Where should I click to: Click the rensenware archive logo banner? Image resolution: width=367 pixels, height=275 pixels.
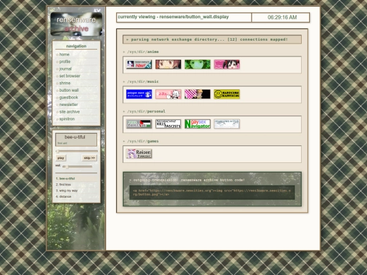[76, 24]
